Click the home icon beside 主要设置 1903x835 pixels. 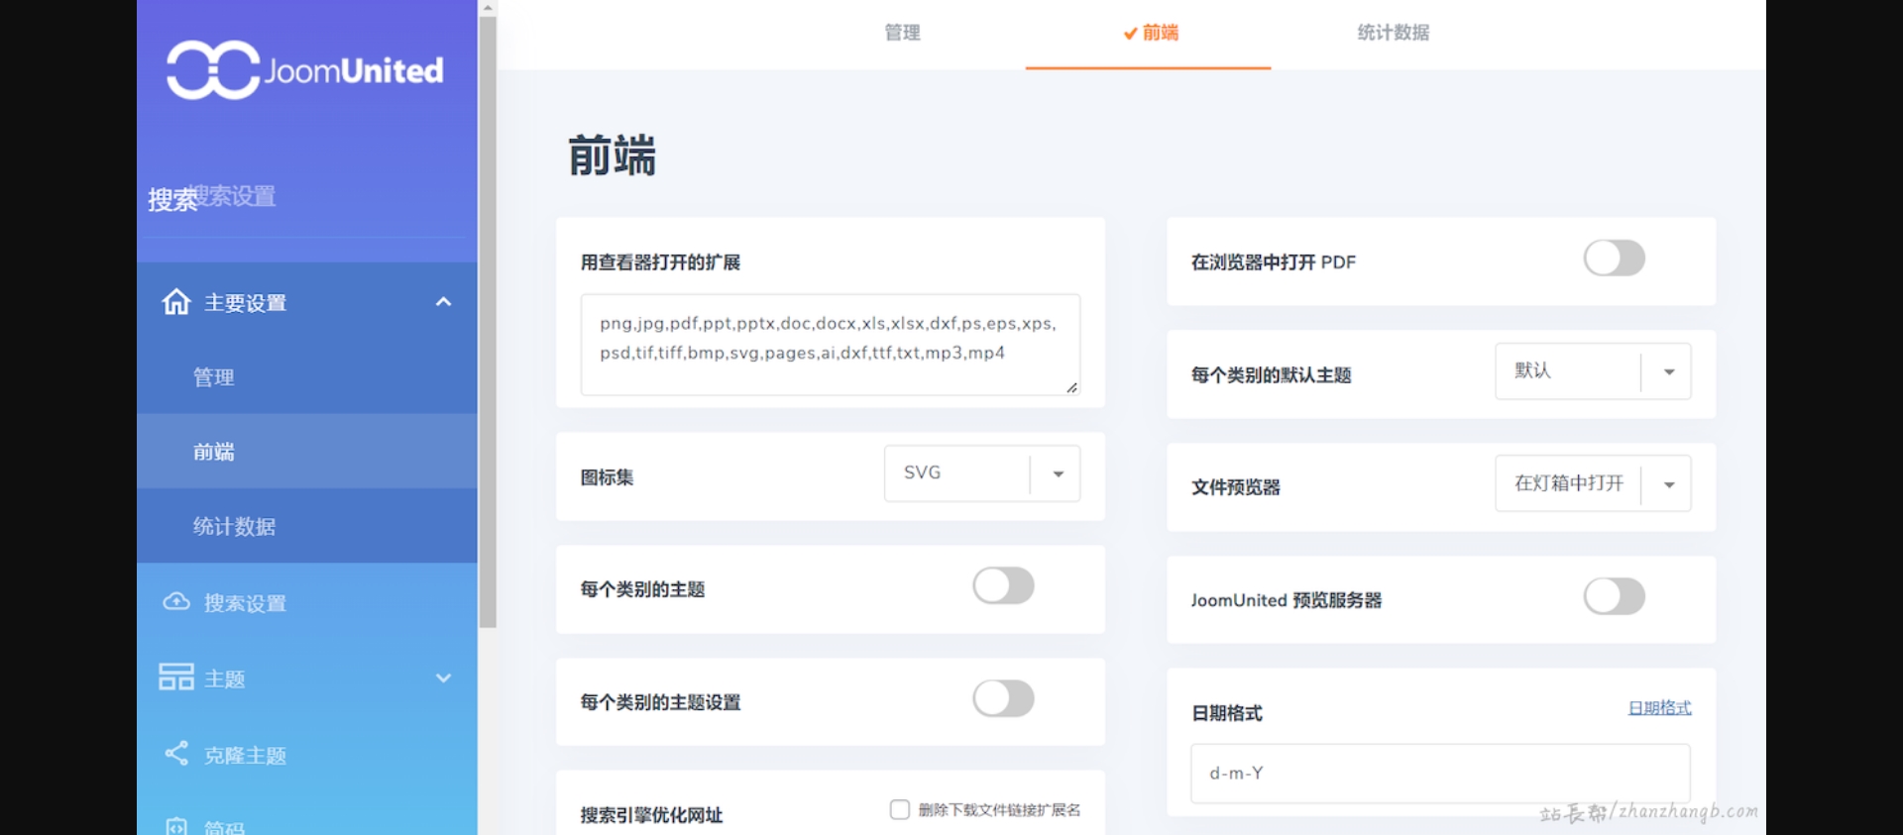(x=176, y=302)
